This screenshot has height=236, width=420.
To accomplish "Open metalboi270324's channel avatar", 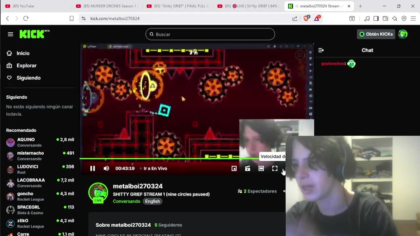I will point(98,193).
